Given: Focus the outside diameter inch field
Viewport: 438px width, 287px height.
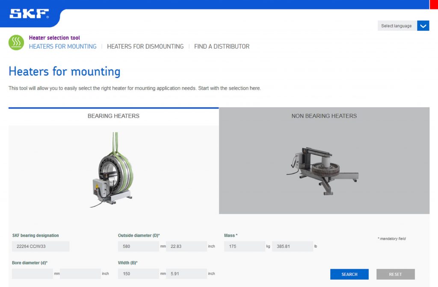Looking at the screenshot, I should coord(186,246).
